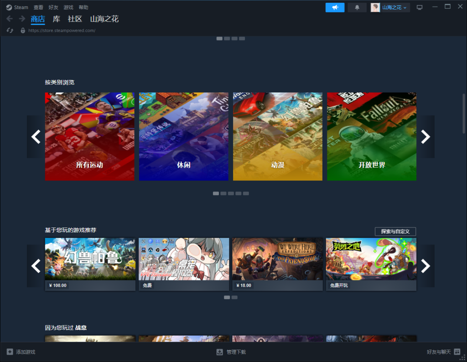Open the notifications bell

[357, 7]
